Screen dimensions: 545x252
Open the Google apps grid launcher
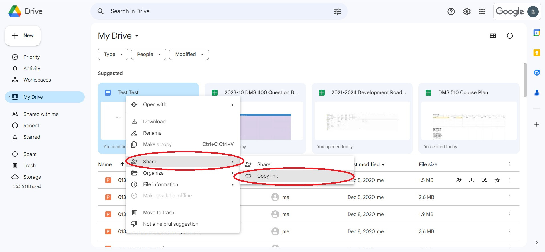tap(482, 11)
